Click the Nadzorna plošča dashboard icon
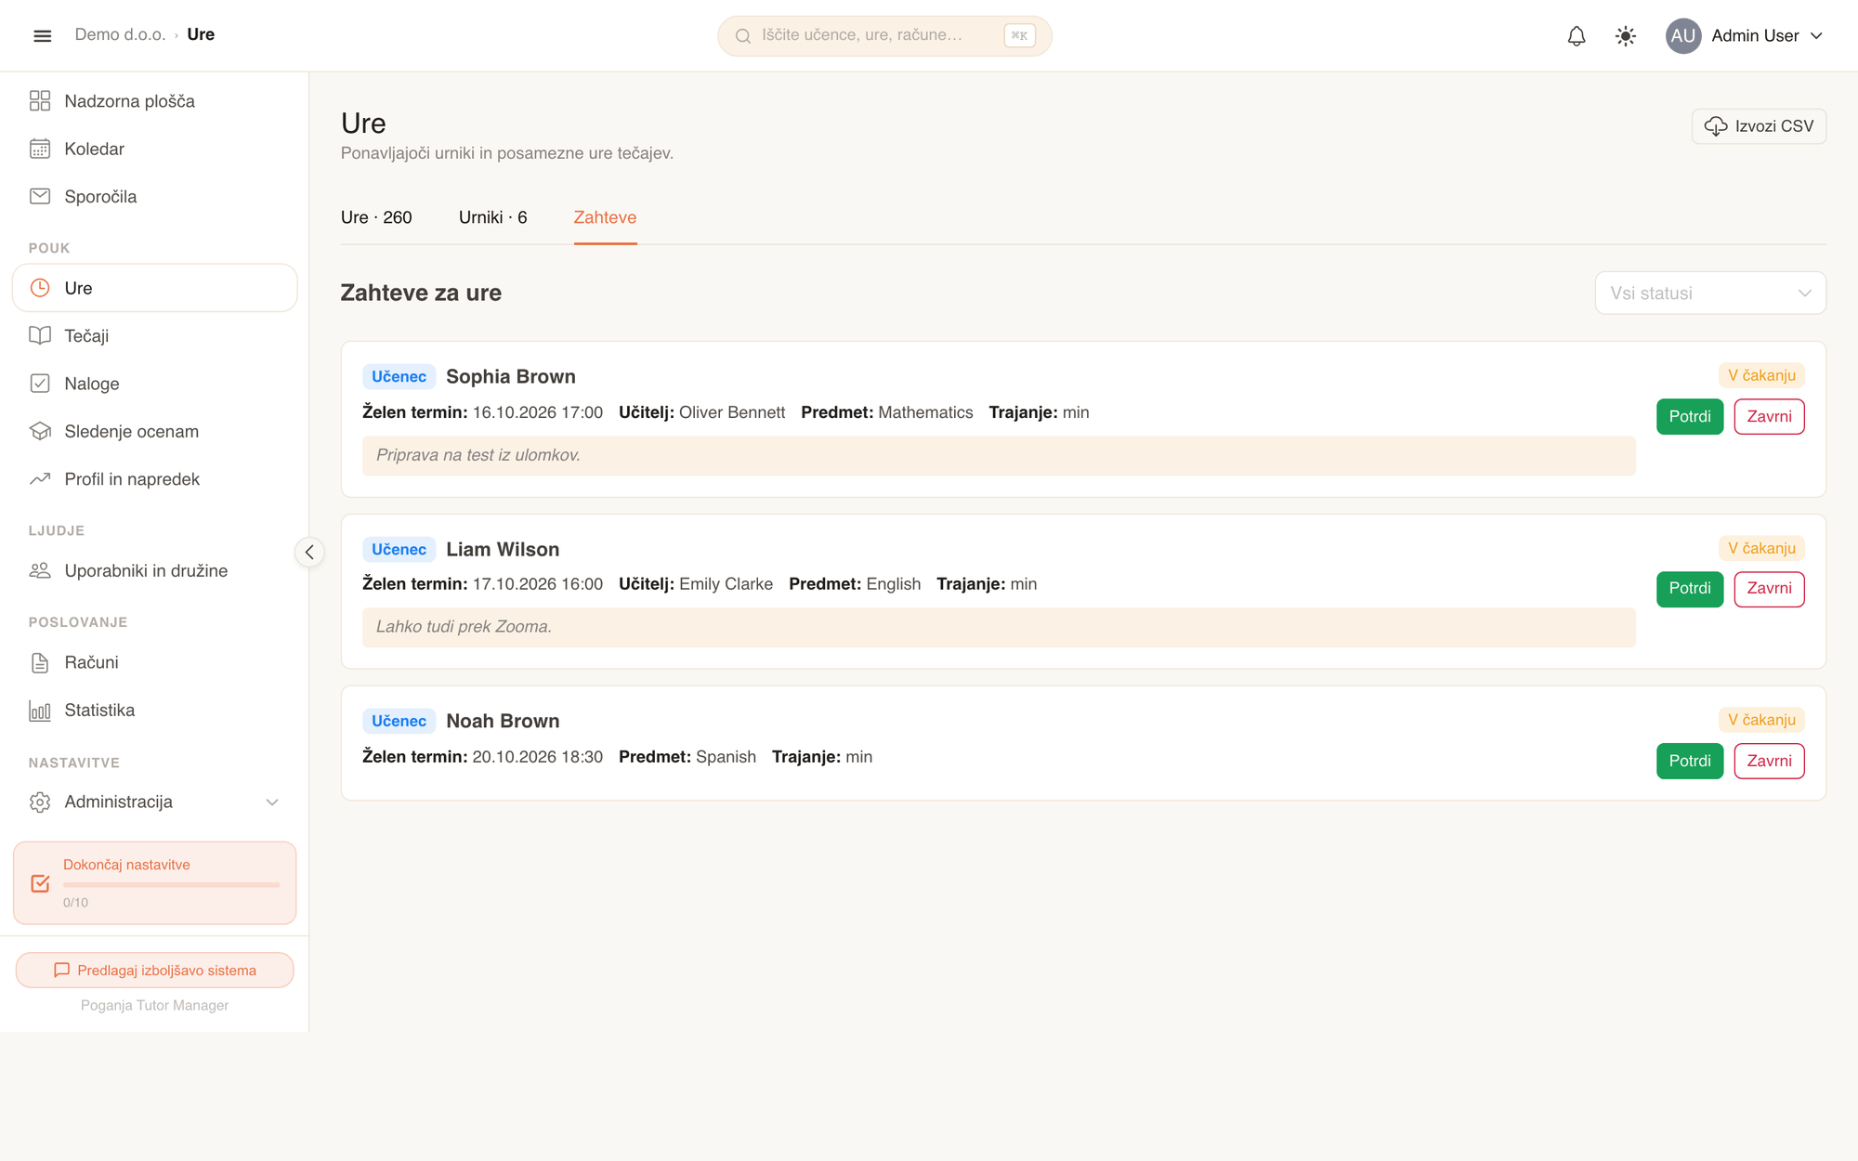The width and height of the screenshot is (1858, 1161). pos(40,100)
